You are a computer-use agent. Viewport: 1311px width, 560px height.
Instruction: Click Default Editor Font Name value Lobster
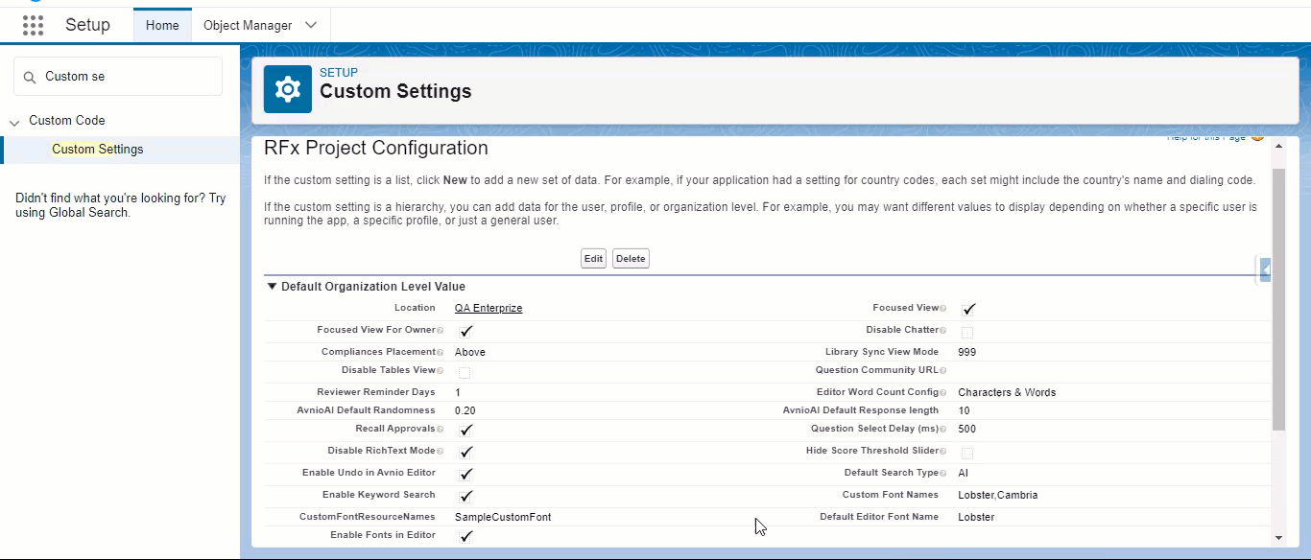pyautogui.click(x=976, y=518)
